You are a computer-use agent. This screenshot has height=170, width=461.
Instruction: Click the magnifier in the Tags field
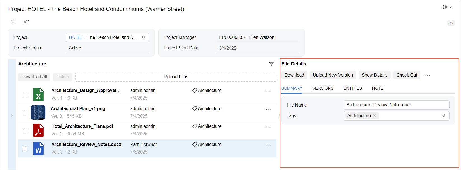click(x=444, y=116)
